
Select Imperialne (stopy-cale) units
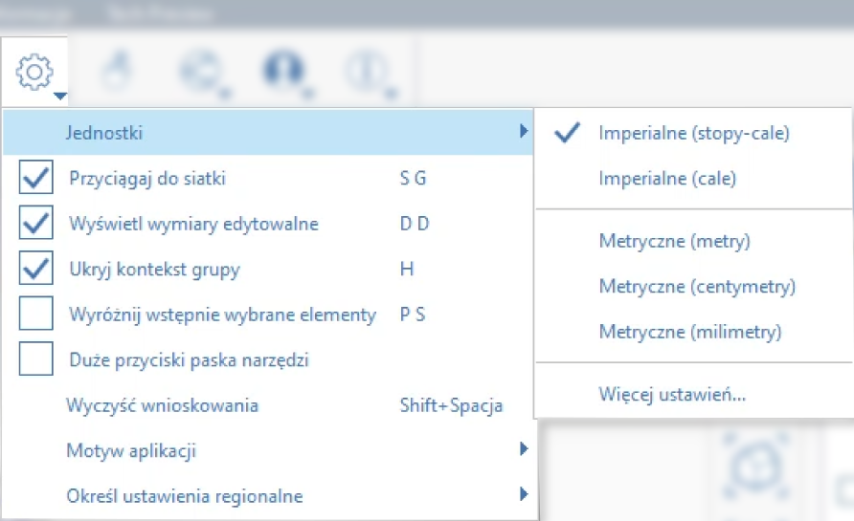coord(693,134)
